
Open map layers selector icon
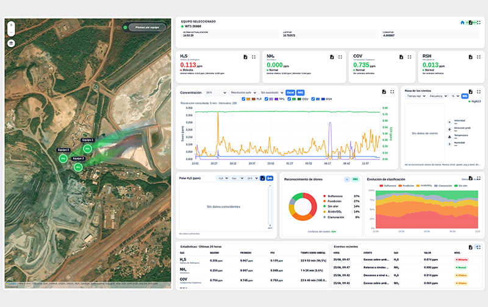[11, 43]
